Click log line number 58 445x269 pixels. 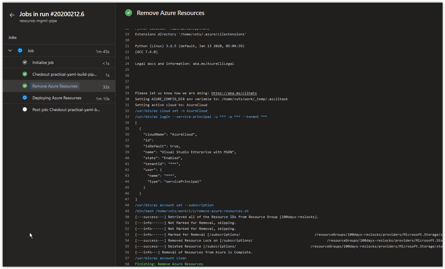(x=127, y=264)
